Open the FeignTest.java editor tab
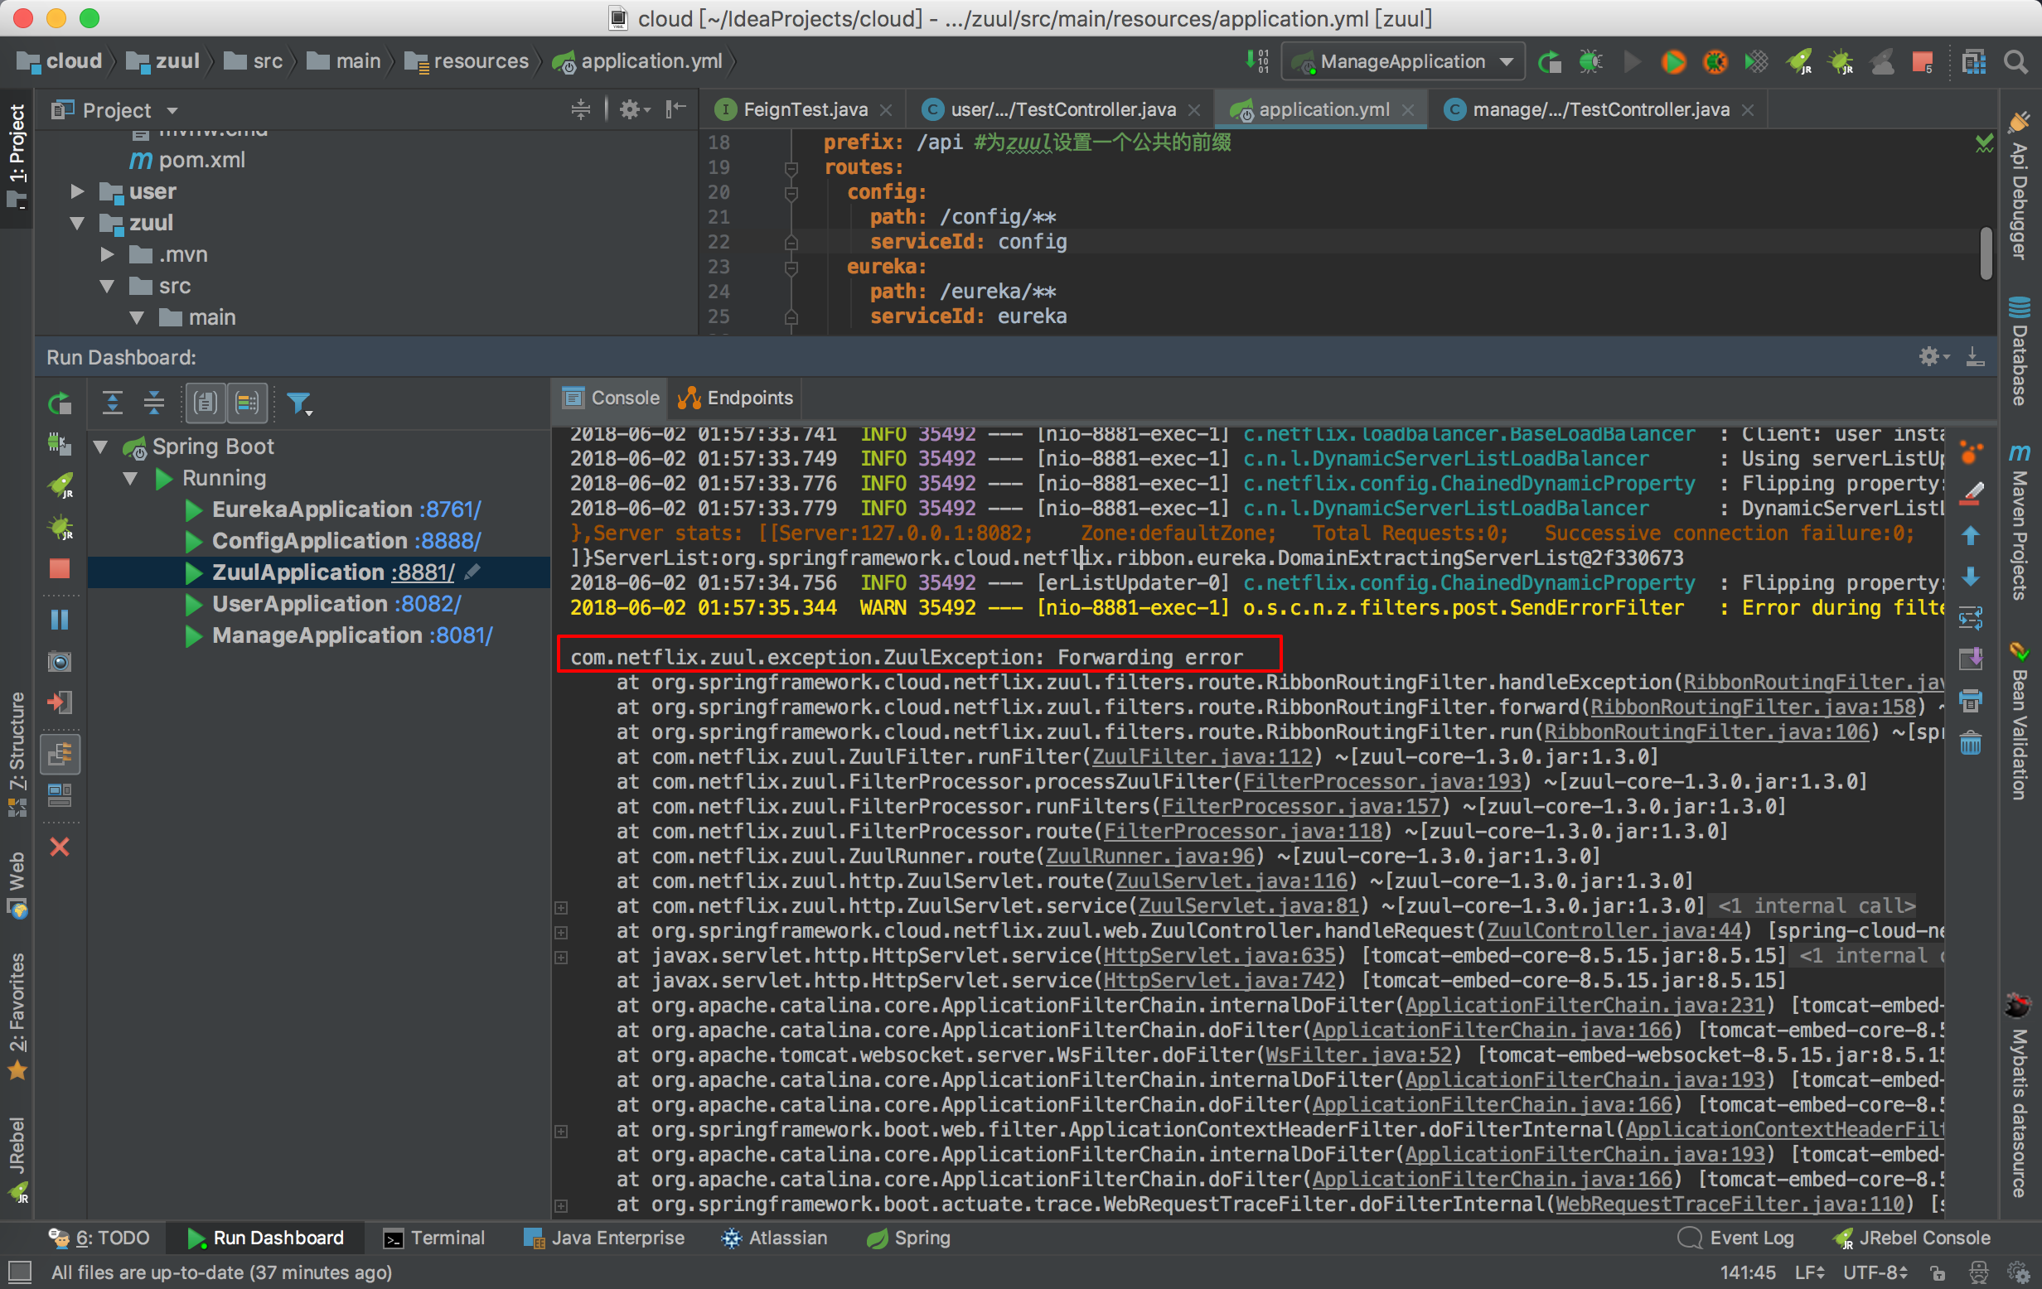The height and width of the screenshot is (1289, 2042). (x=804, y=109)
